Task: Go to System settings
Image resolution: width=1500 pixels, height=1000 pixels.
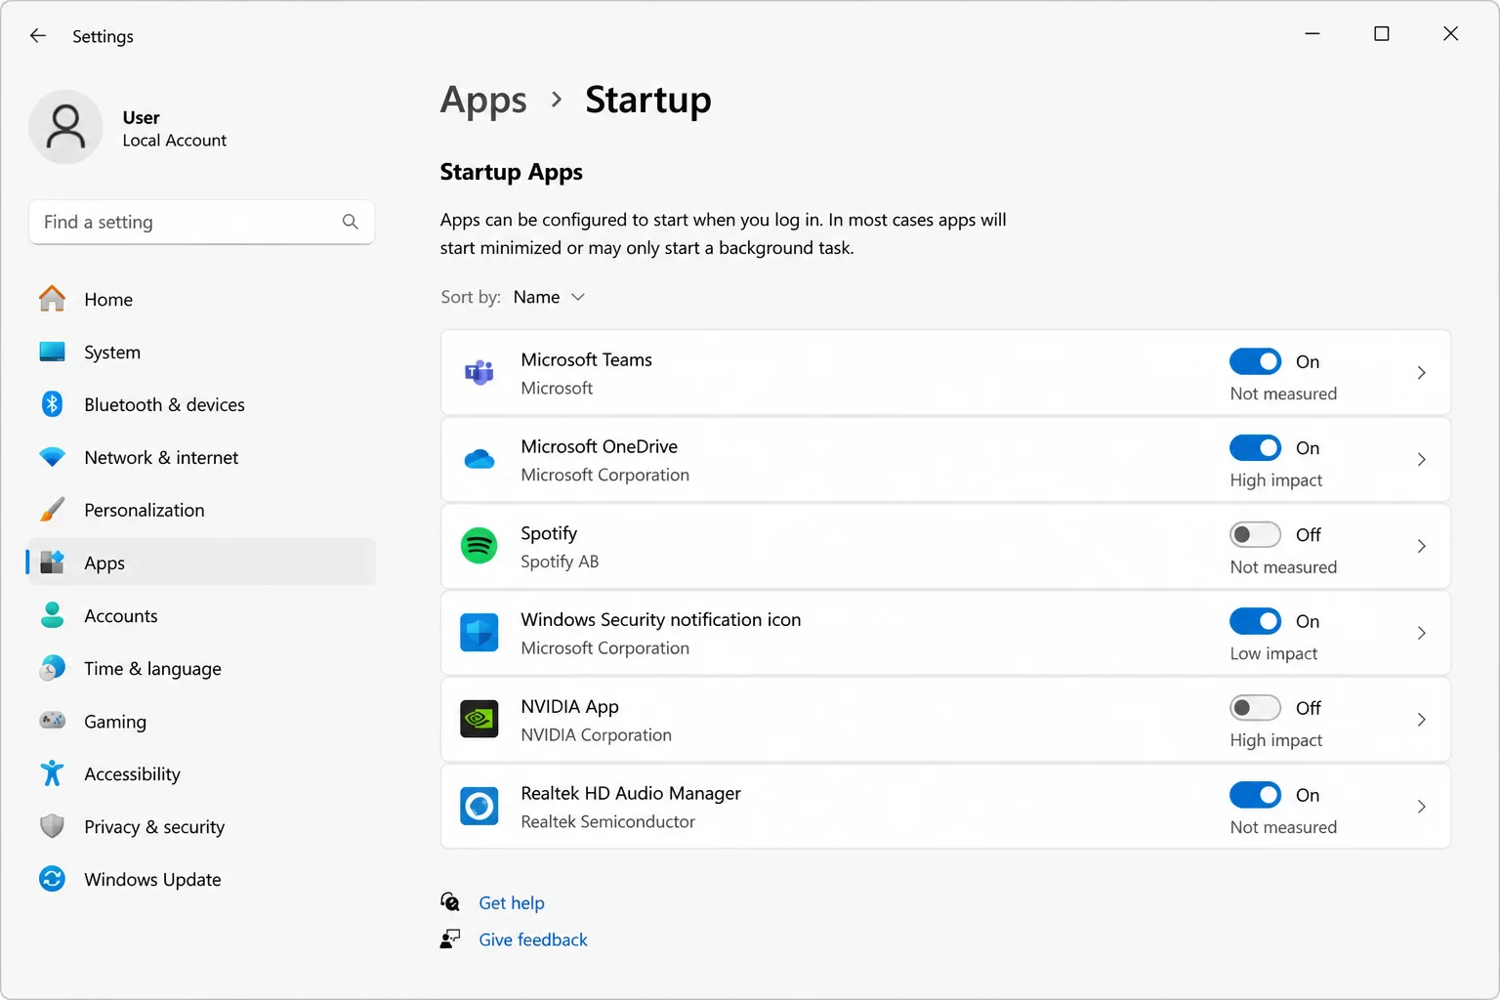Action: [x=202, y=352]
